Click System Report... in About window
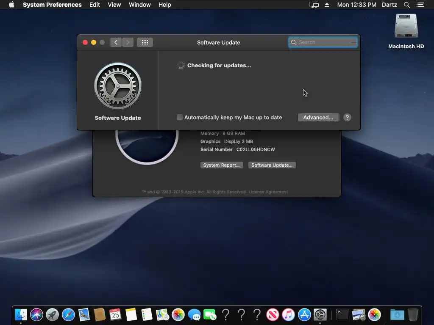The height and width of the screenshot is (325, 434). pos(222,165)
